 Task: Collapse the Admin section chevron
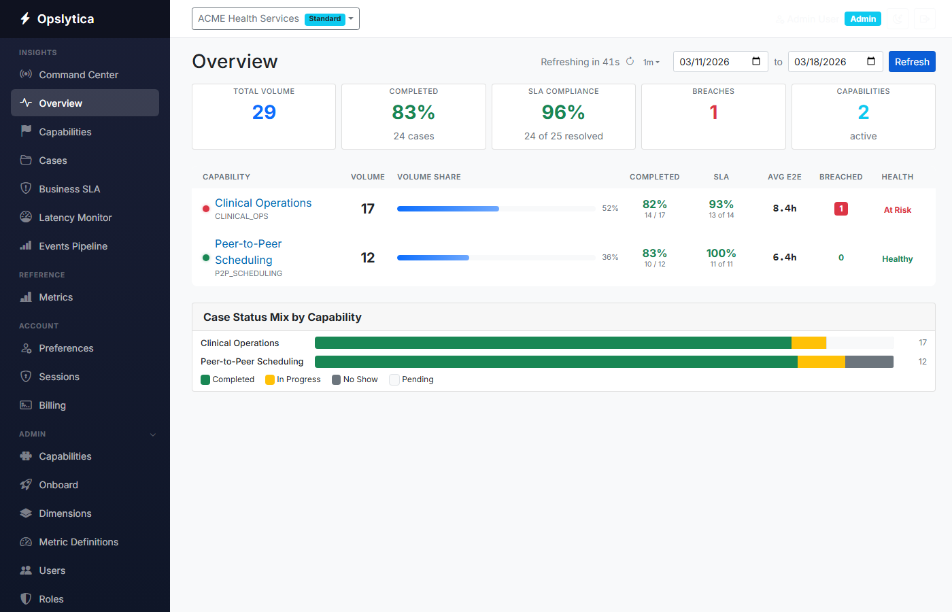[x=152, y=434]
